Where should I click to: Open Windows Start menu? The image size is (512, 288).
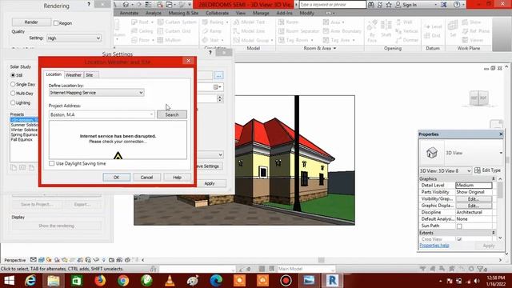9,281
